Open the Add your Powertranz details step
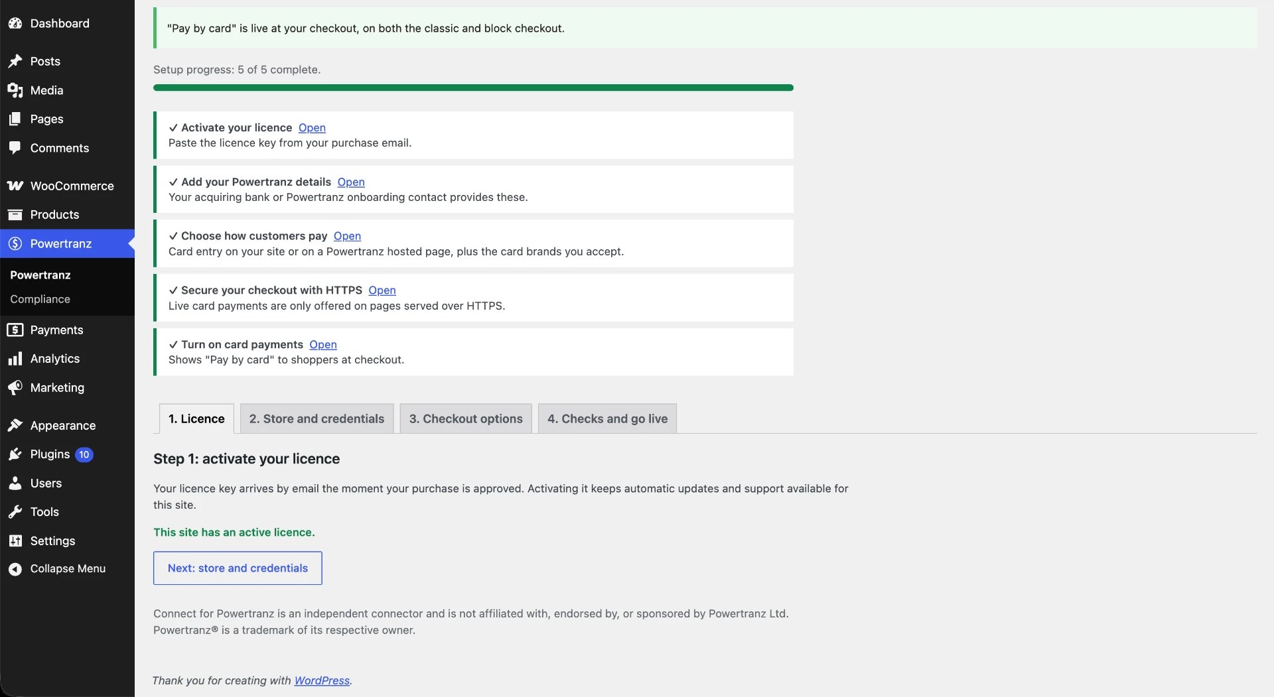The image size is (1274, 697). point(351,182)
